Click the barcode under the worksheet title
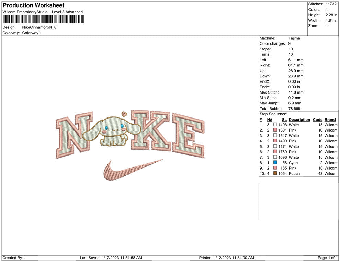Viewport: 340px width, 261px height. (x=43, y=19)
